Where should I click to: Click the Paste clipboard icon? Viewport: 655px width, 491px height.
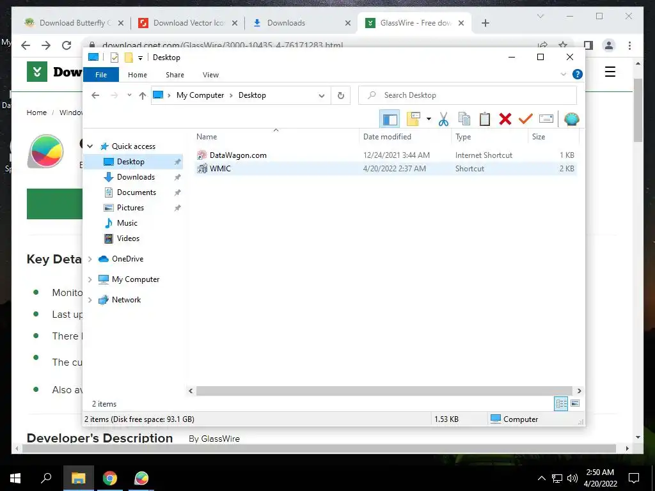click(x=485, y=119)
